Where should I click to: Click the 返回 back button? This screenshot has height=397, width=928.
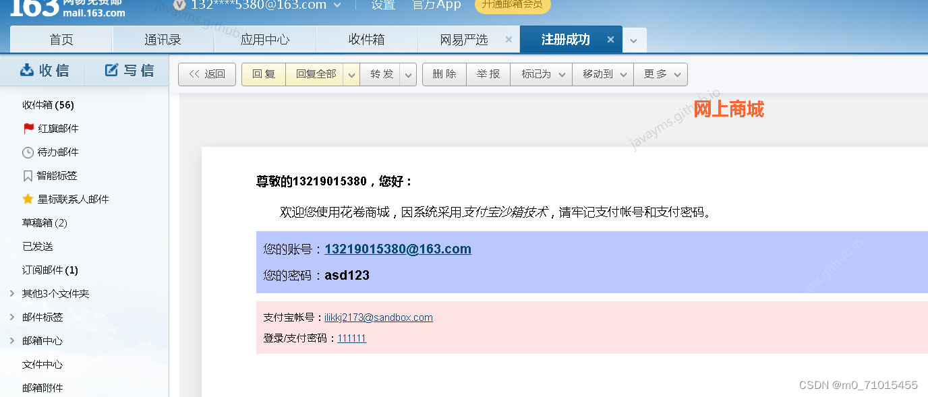coord(207,75)
